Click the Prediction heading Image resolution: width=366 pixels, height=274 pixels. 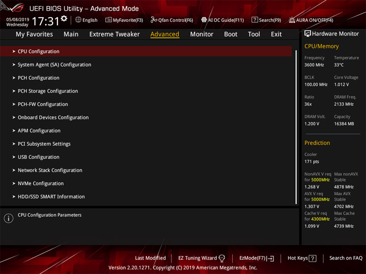(317, 143)
